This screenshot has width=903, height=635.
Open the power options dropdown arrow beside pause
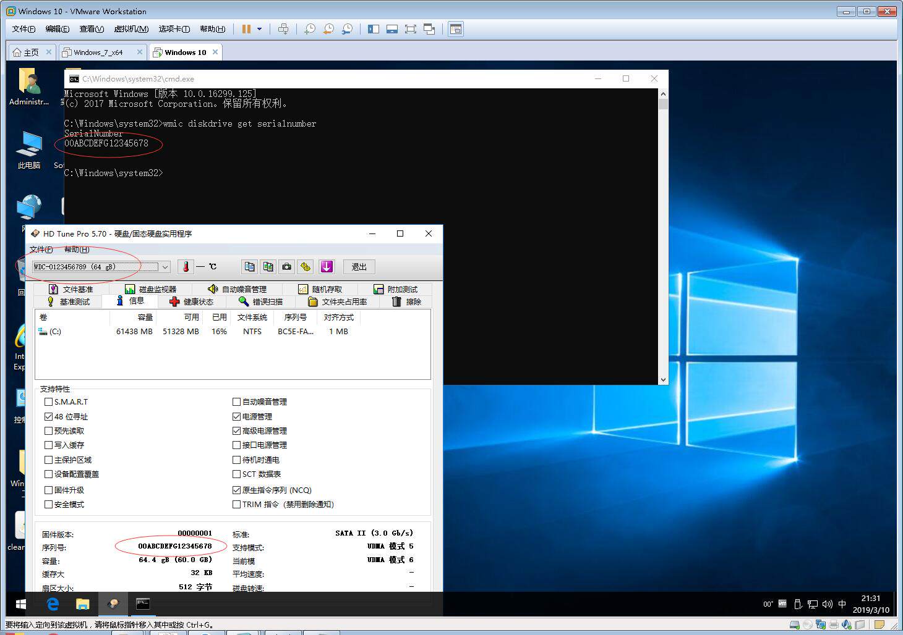[260, 29]
